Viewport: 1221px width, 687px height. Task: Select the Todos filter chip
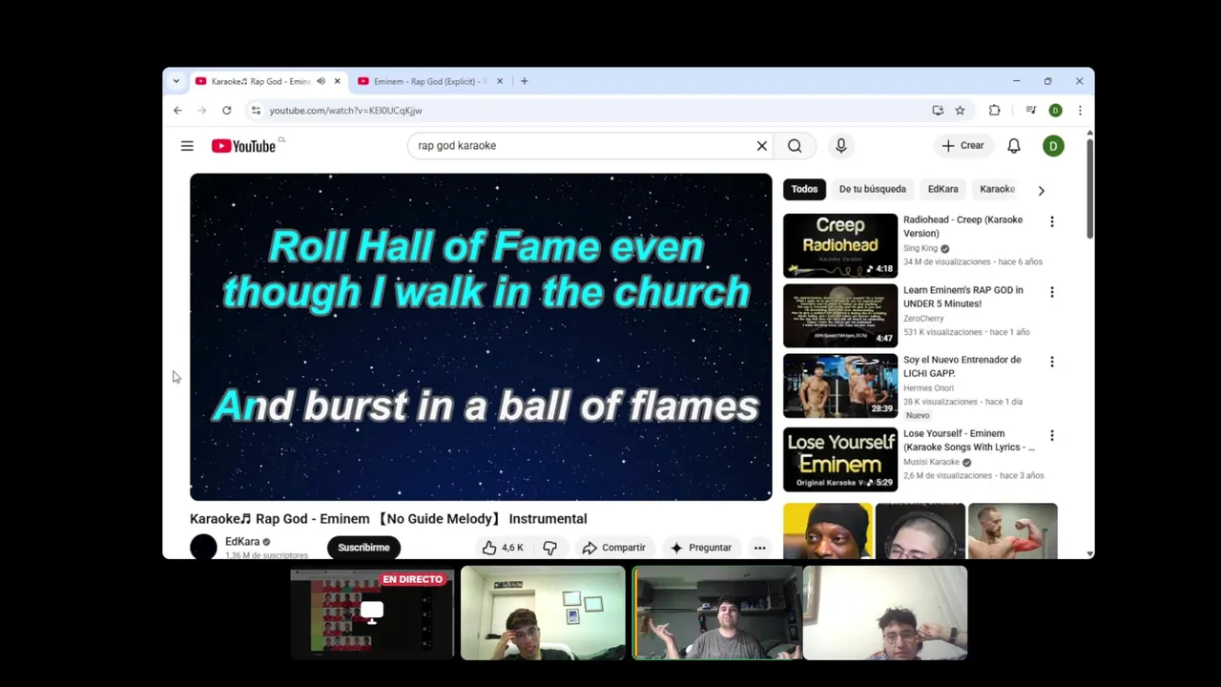click(x=804, y=189)
